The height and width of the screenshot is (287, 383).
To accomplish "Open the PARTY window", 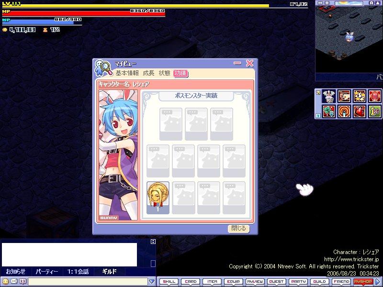I will [x=298, y=282].
